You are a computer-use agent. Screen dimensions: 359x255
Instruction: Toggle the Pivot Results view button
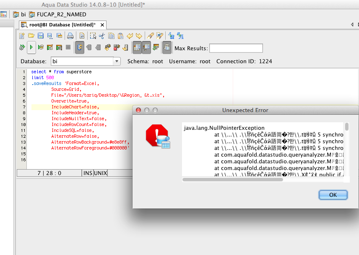pos(146,47)
